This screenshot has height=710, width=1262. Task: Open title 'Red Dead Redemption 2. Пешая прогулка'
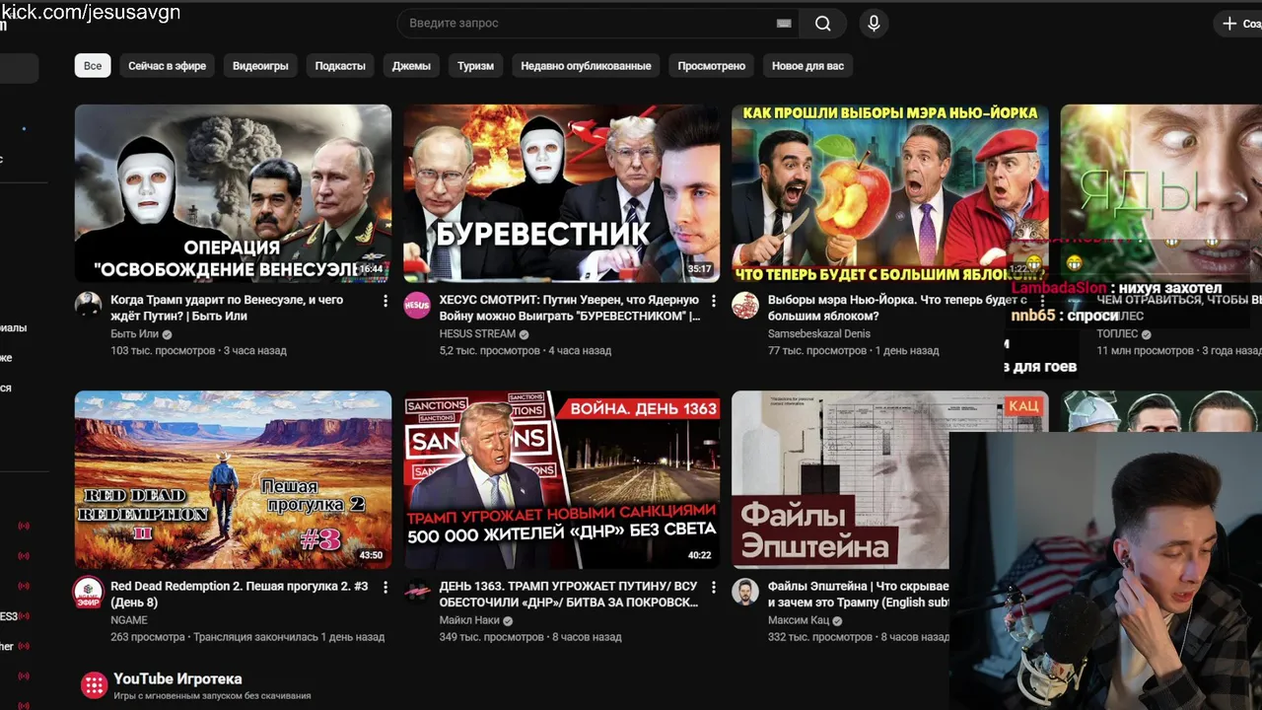coord(240,594)
